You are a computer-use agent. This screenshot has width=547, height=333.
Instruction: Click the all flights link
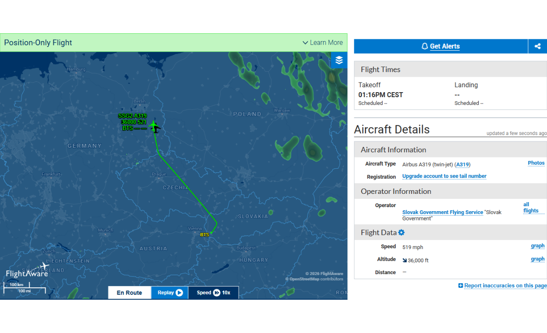(x=531, y=208)
